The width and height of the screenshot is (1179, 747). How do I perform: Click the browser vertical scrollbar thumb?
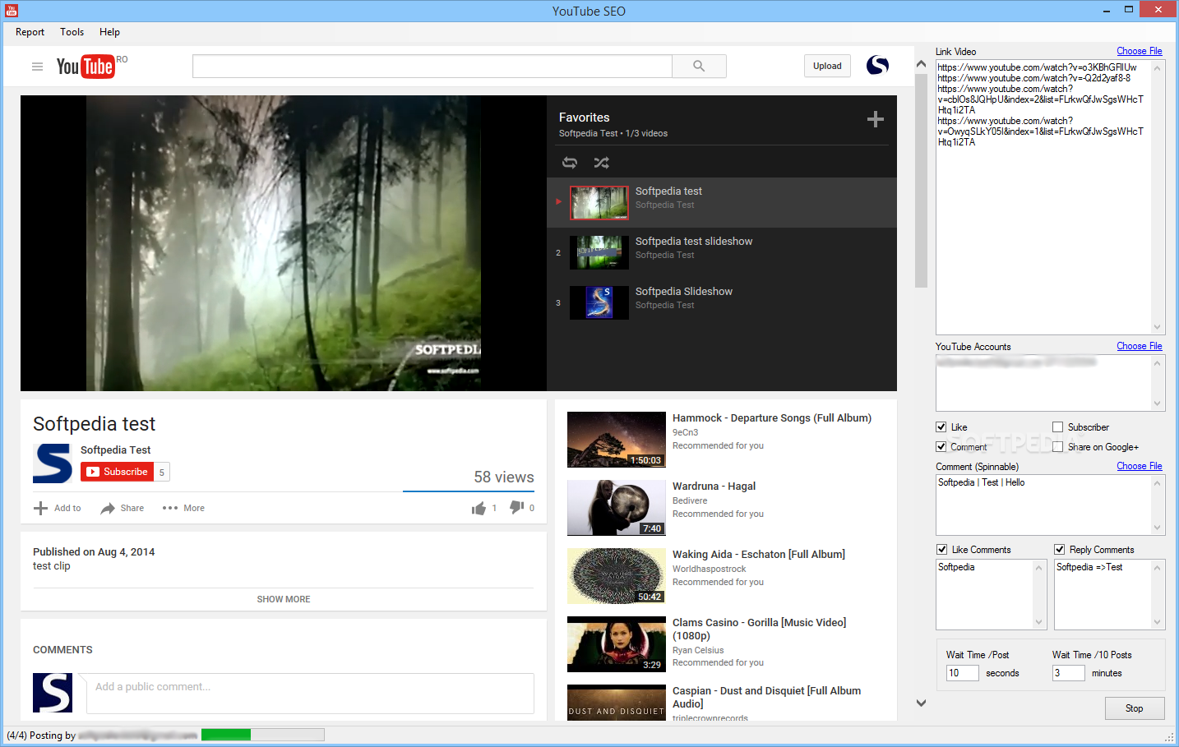point(921,182)
